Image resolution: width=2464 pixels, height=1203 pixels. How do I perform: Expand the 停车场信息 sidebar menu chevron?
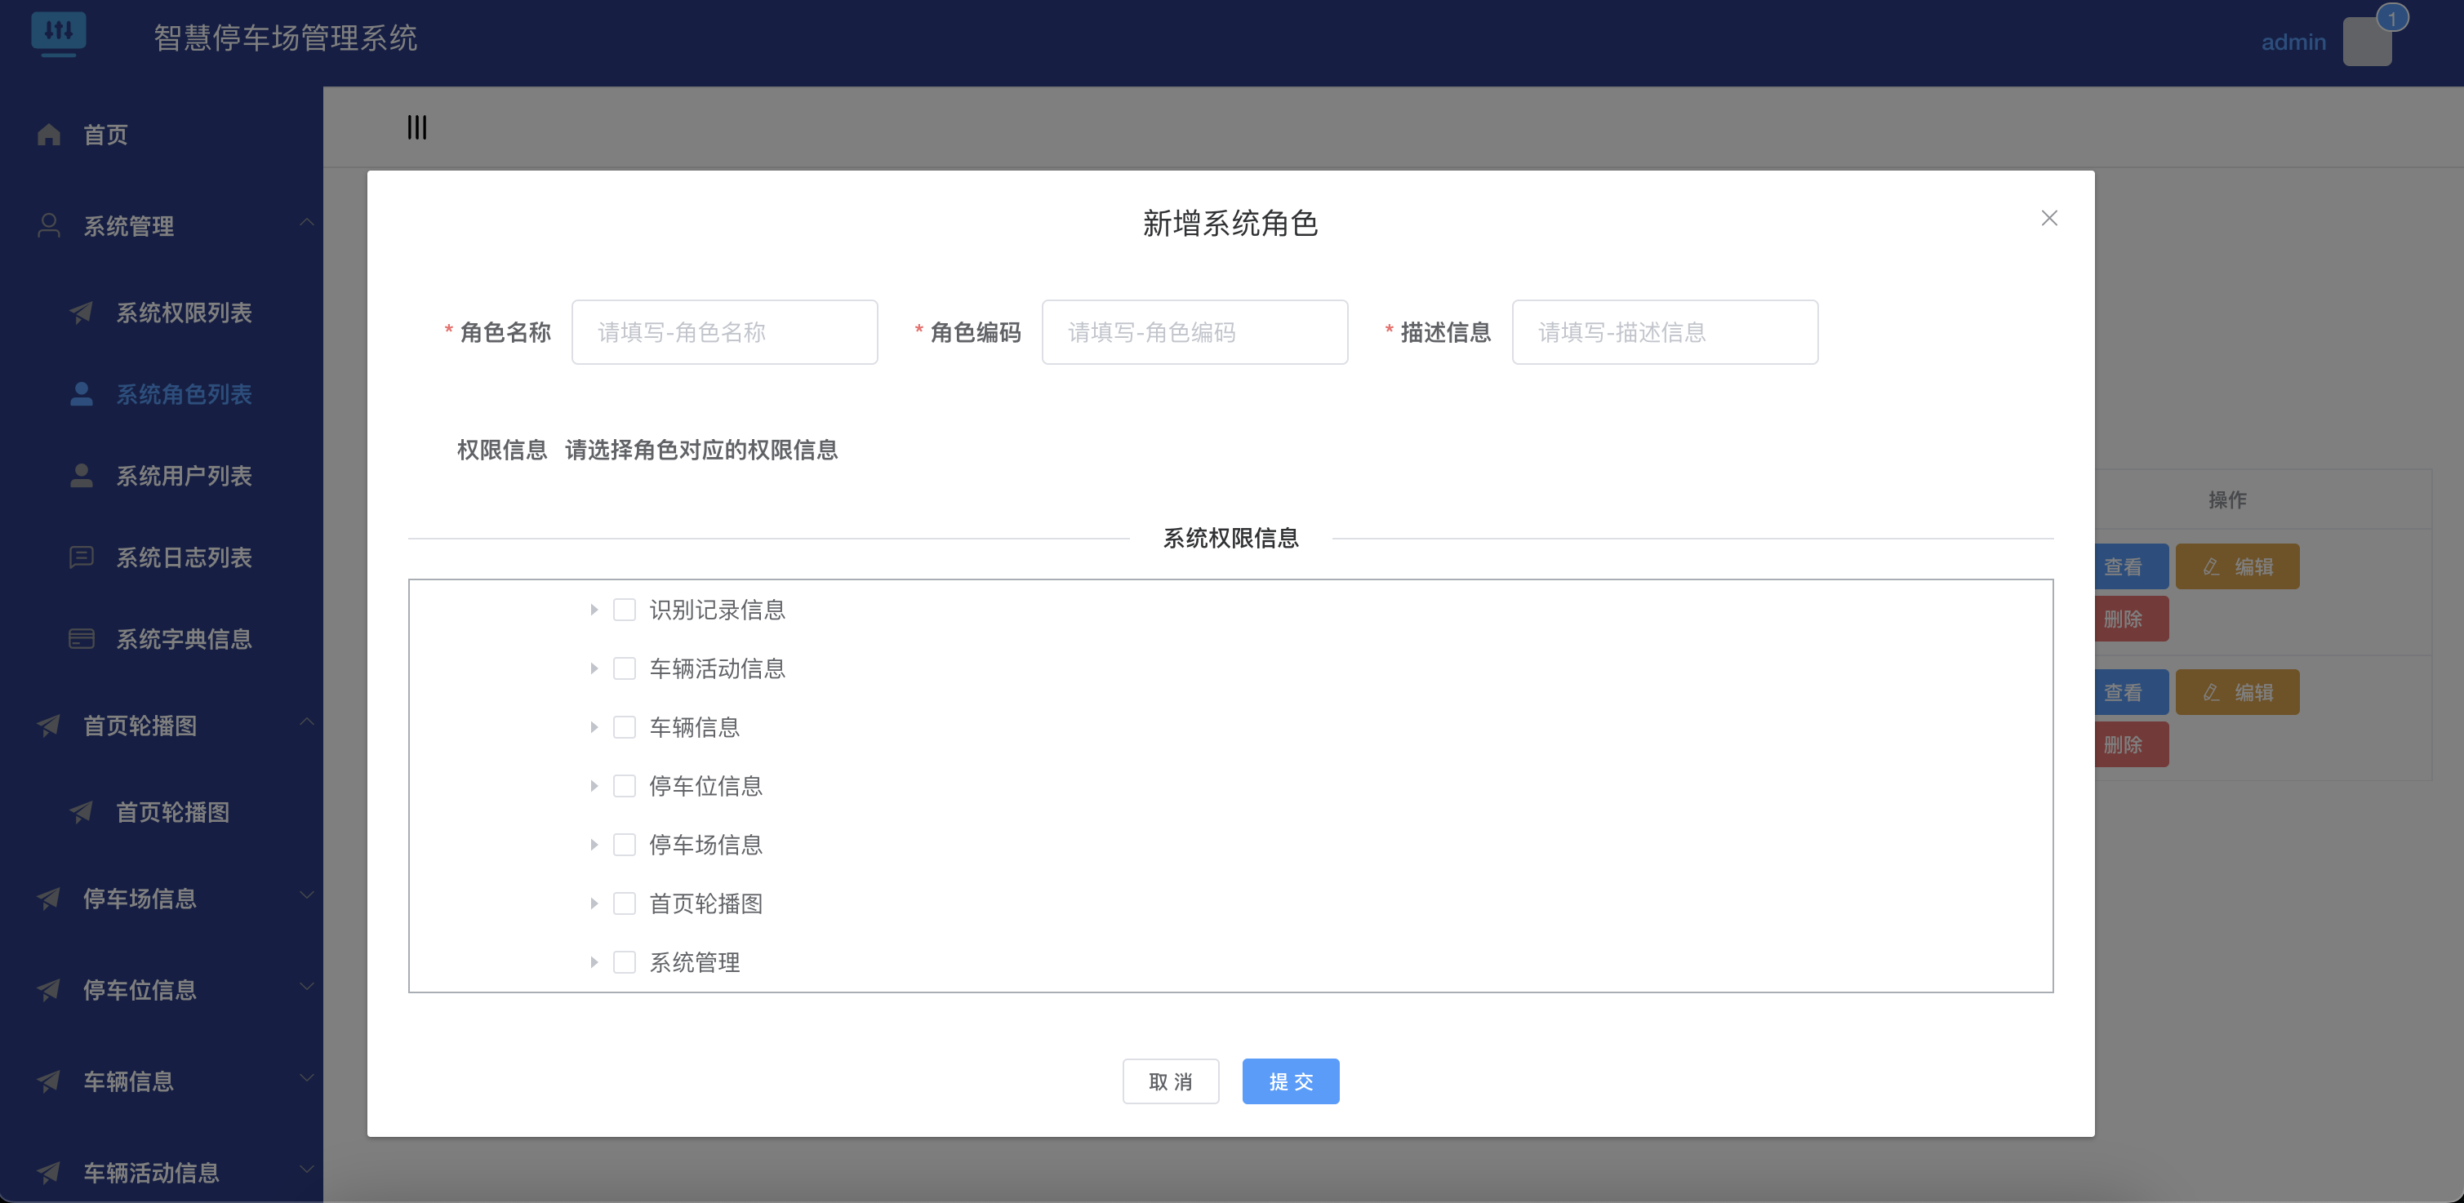pyautogui.click(x=306, y=896)
